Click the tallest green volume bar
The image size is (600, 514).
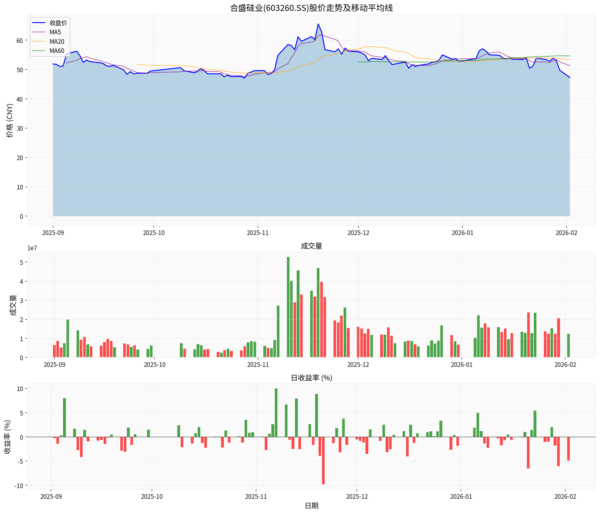coord(288,307)
